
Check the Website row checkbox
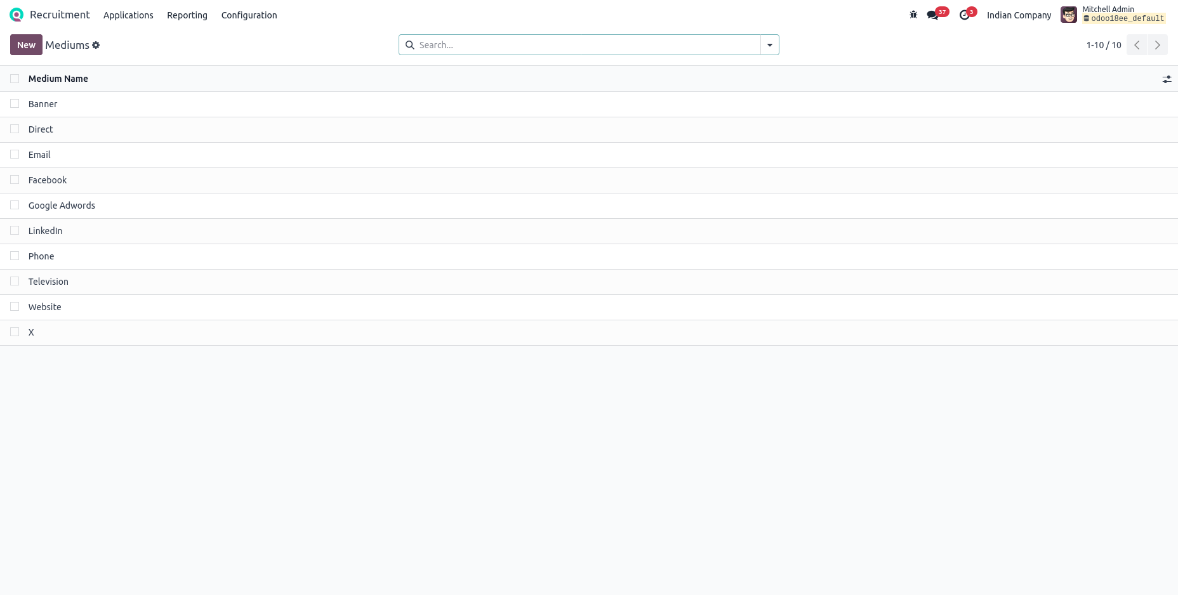[15, 307]
